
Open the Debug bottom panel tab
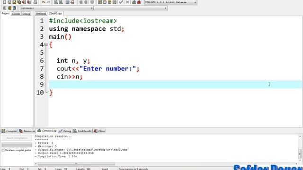[x=65, y=131]
